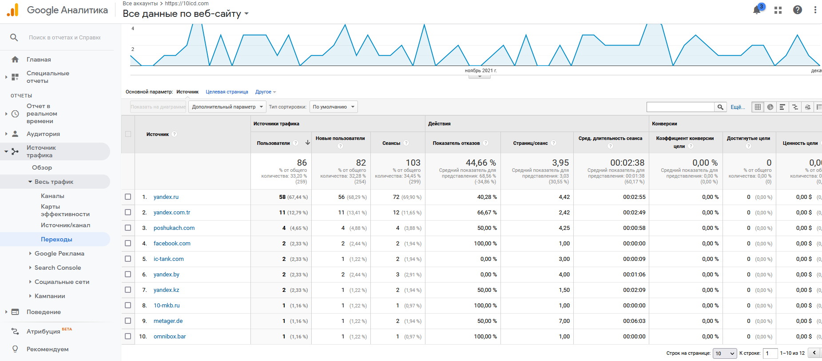822x361 pixels.
Task: Select the poshukach.com row checkbox
Action: click(128, 228)
